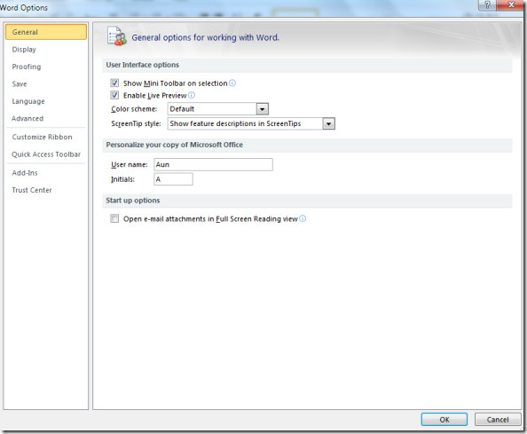Confirm changes with the OK button
This screenshot has height=434, width=527.
click(444, 419)
